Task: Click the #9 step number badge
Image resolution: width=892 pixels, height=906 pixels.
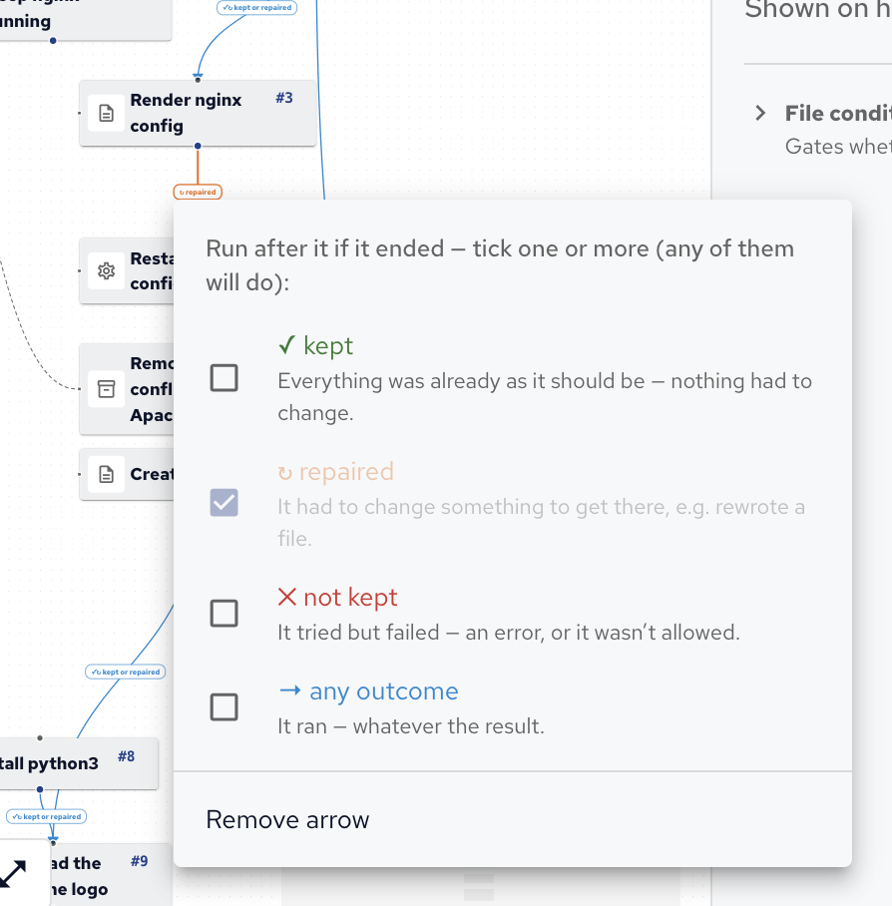Action: click(140, 861)
